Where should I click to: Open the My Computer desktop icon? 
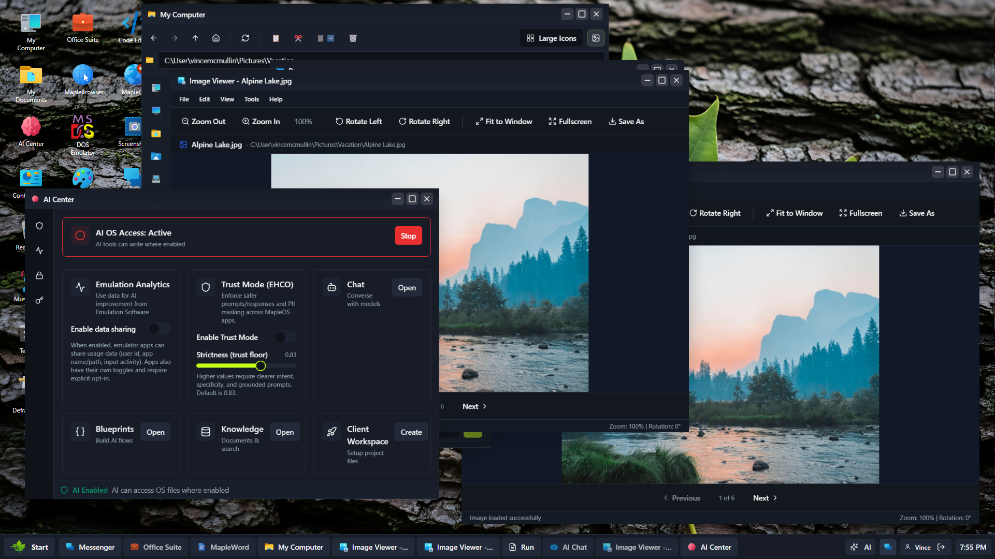(31, 32)
